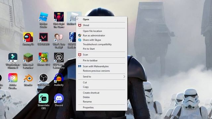Viewport: 212px width, 119px height.
Task: Click McAfee Scan menu entry
Action: 102,55
